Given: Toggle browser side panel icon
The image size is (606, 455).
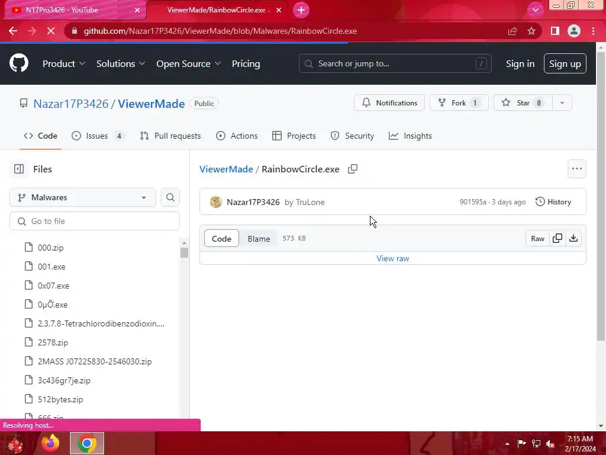Looking at the screenshot, I should pos(555,31).
